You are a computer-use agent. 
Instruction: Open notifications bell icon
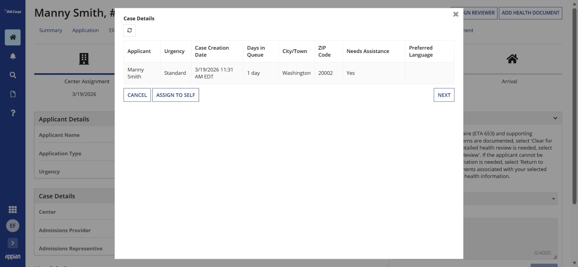pyautogui.click(x=13, y=56)
